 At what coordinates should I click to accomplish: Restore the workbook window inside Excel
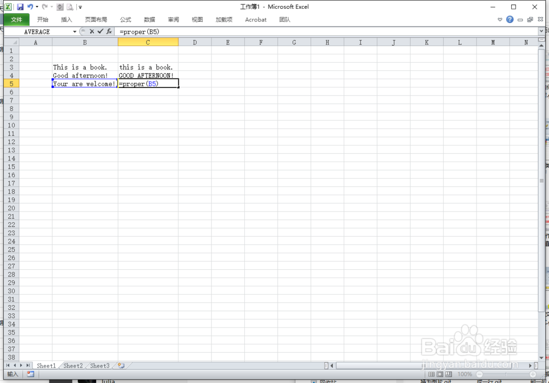530,20
